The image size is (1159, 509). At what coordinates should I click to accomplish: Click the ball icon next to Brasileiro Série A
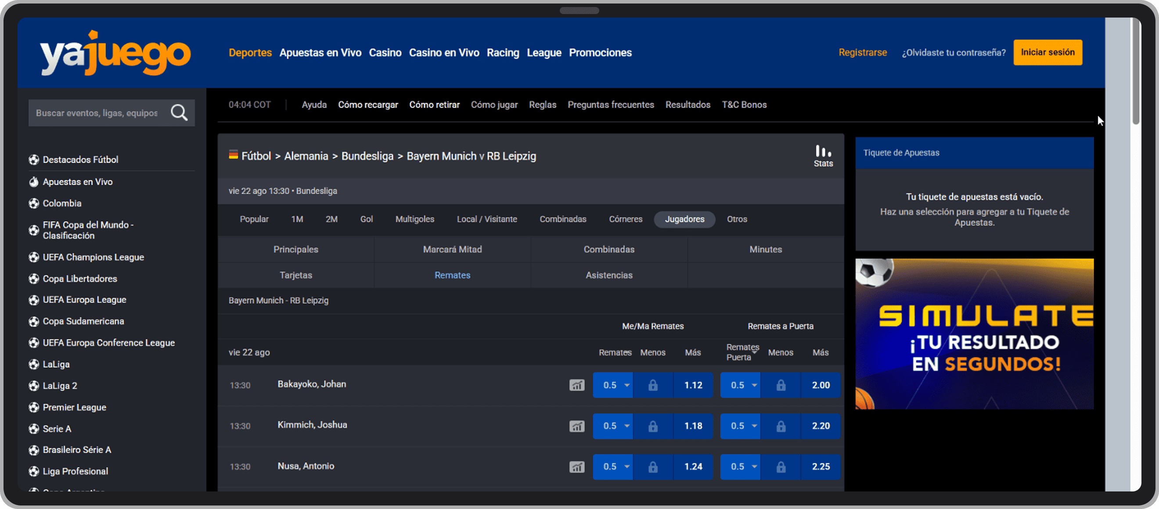[x=34, y=450]
